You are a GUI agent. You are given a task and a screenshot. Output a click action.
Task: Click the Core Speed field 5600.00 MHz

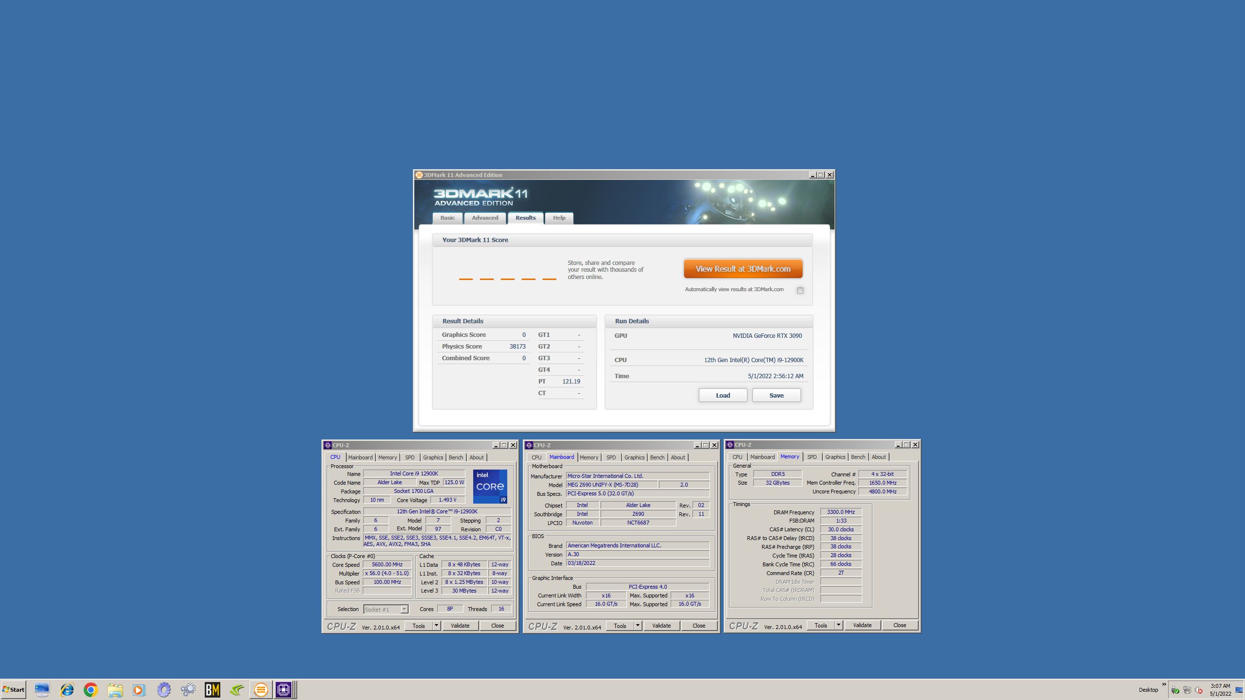click(387, 564)
